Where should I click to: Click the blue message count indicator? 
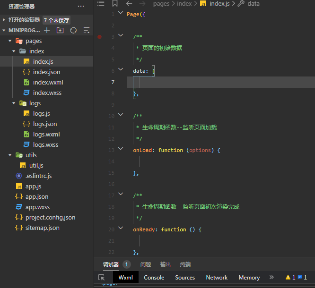[302, 277]
